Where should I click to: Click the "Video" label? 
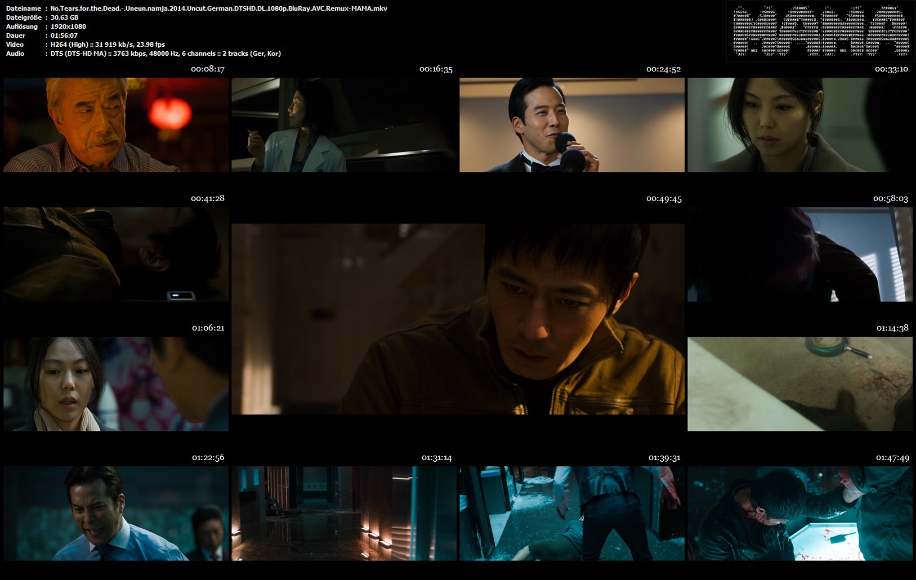tap(15, 44)
